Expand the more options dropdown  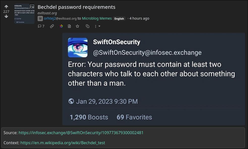(x=97, y=26)
